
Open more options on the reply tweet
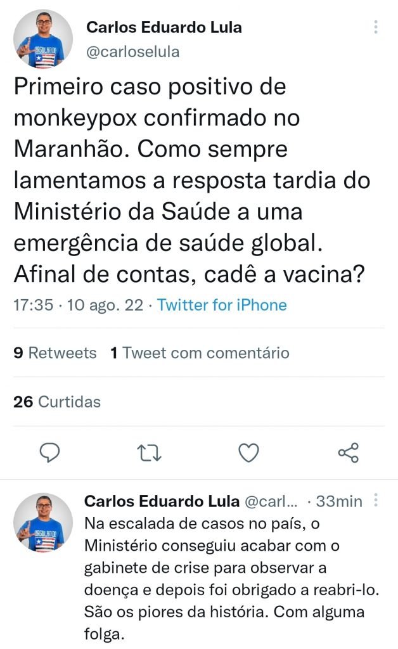tap(376, 501)
